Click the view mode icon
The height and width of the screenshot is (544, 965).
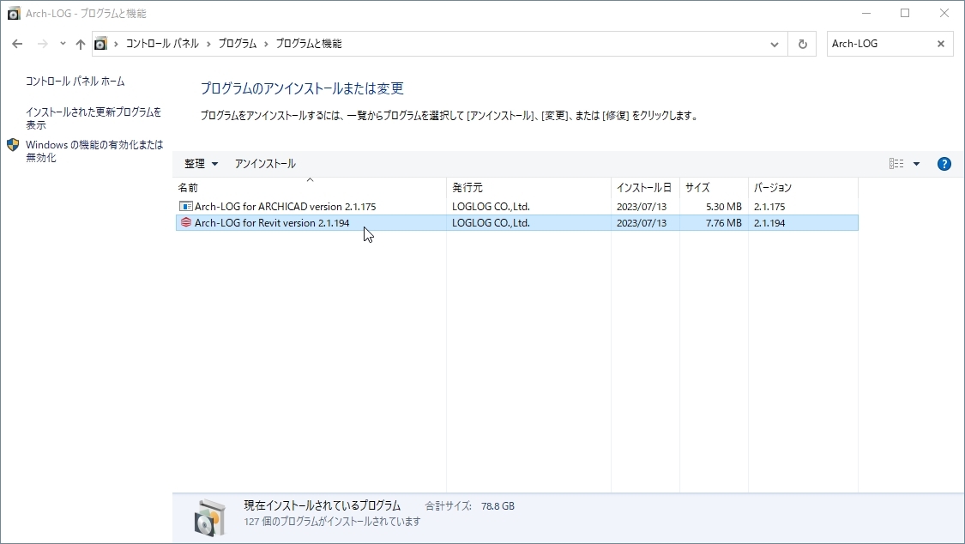pos(896,164)
